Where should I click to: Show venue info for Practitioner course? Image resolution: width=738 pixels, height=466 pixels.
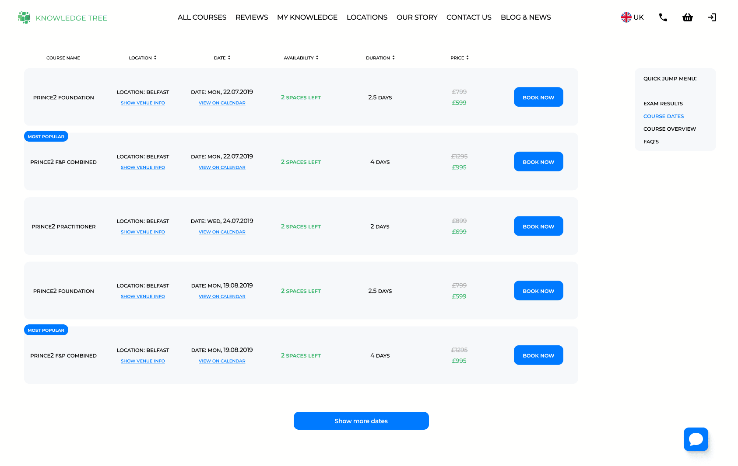[143, 232]
